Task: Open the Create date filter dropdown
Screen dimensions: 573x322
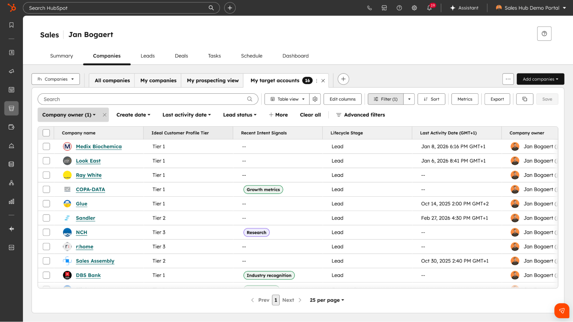Action: [x=133, y=115]
